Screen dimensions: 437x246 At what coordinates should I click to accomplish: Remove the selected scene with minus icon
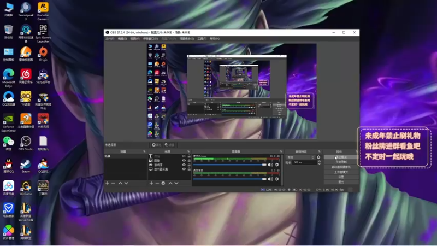(113, 183)
